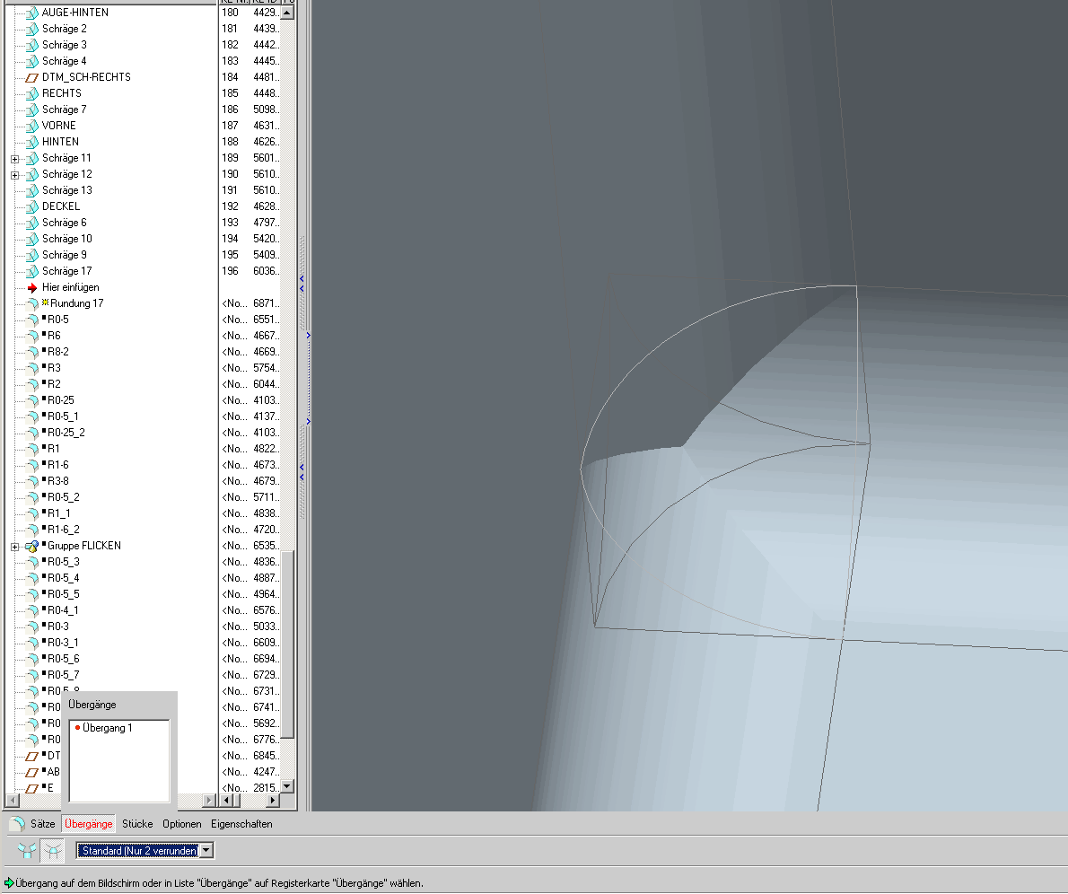Image resolution: width=1068 pixels, height=894 pixels.
Task: Switch to round set mode
Action: coord(27,850)
